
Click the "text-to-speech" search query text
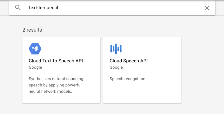(x=44, y=8)
